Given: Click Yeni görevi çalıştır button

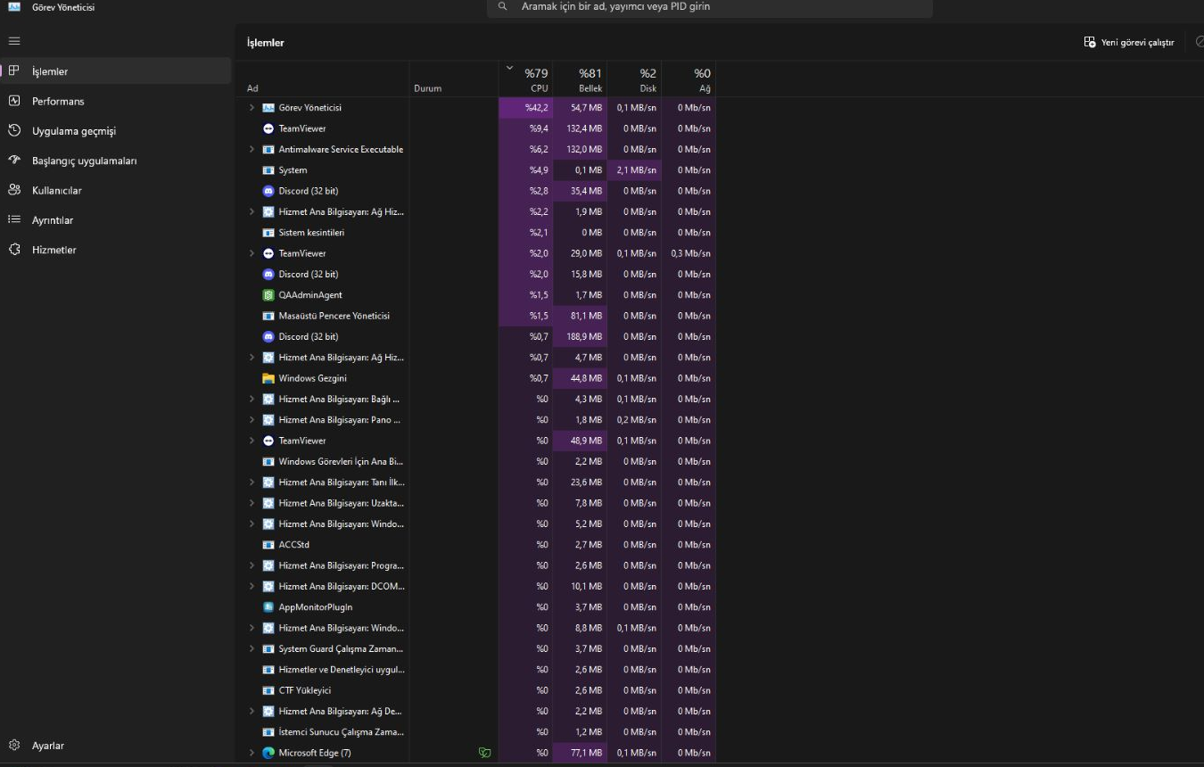Looking at the screenshot, I should click(x=1128, y=42).
